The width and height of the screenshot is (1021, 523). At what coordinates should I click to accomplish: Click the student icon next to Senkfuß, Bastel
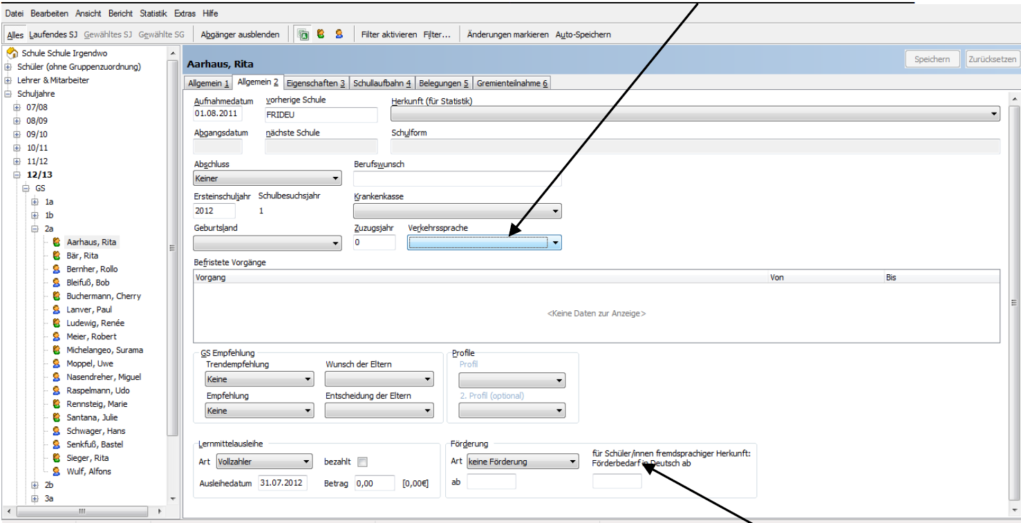57,444
